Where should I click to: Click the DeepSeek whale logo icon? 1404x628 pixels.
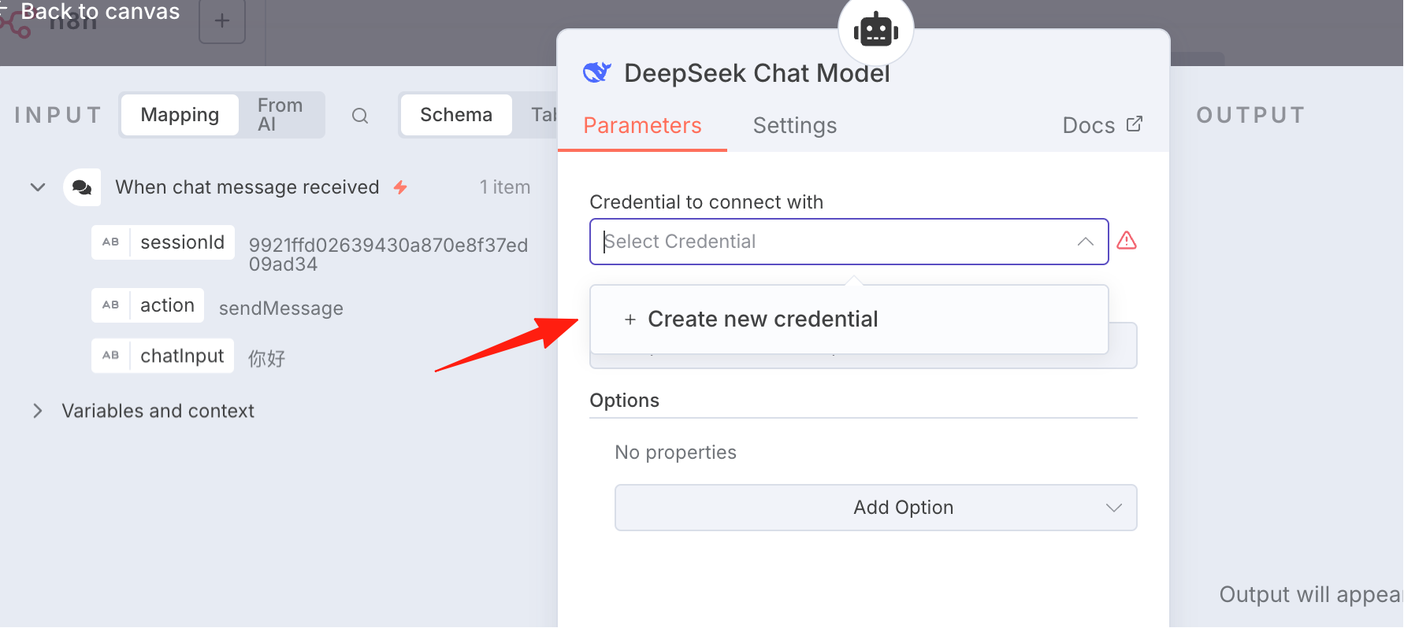click(x=597, y=72)
